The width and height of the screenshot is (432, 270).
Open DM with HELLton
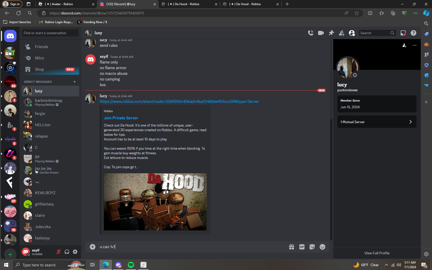click(50, 125)
